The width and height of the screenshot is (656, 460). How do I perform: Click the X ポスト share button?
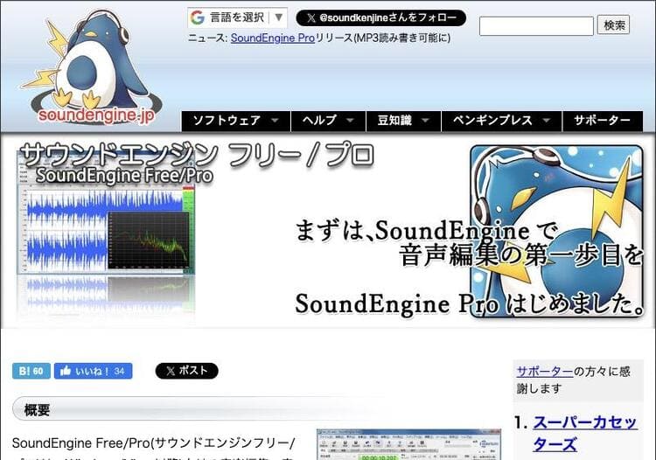pos(186,371)
